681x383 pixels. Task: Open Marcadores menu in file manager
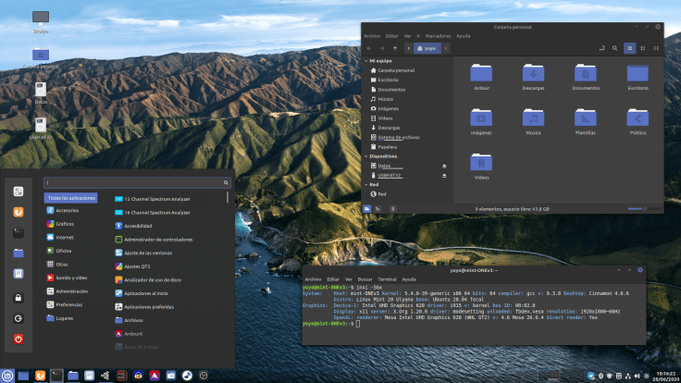[439, 36]
